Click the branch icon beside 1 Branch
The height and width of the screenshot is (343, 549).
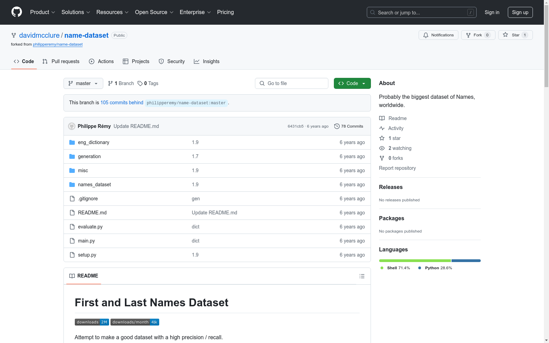tap(110, 83)
